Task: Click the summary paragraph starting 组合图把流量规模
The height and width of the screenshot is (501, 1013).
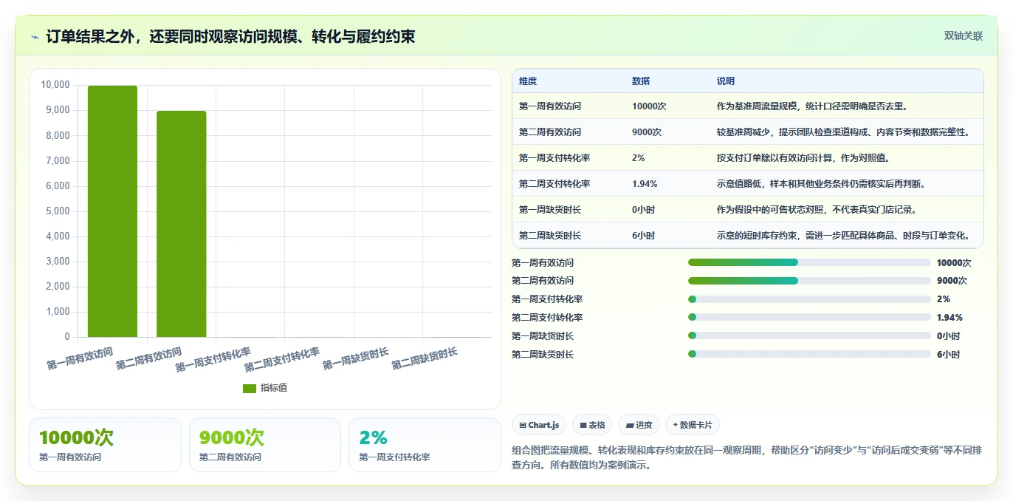Action: tap(746, 458)
